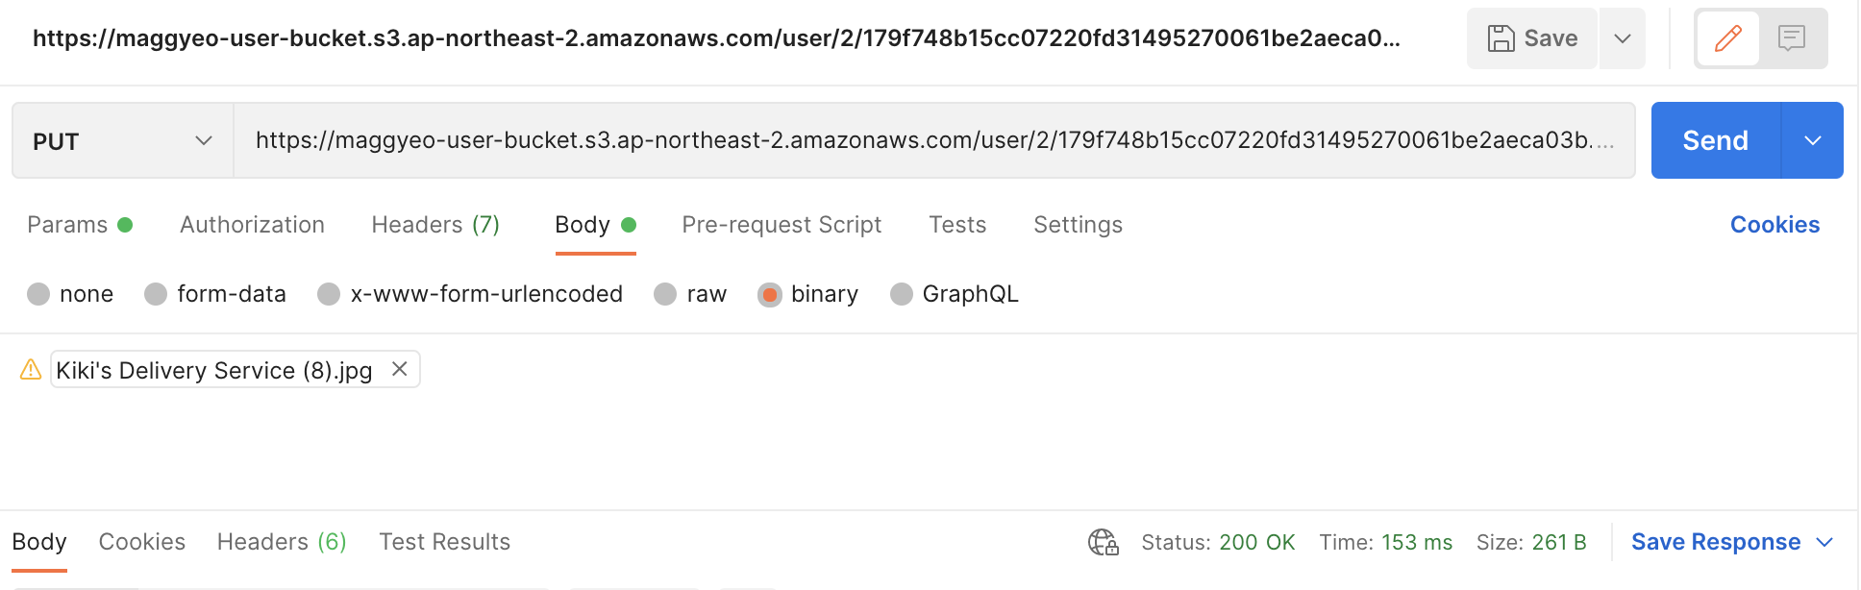1861x590 pixels.
Task: Expand the Send button dropdown arrow
Action: tap(1813, 141)
